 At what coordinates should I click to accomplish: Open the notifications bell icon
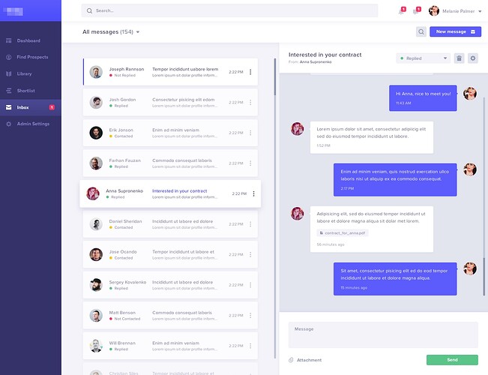[402, 11]
